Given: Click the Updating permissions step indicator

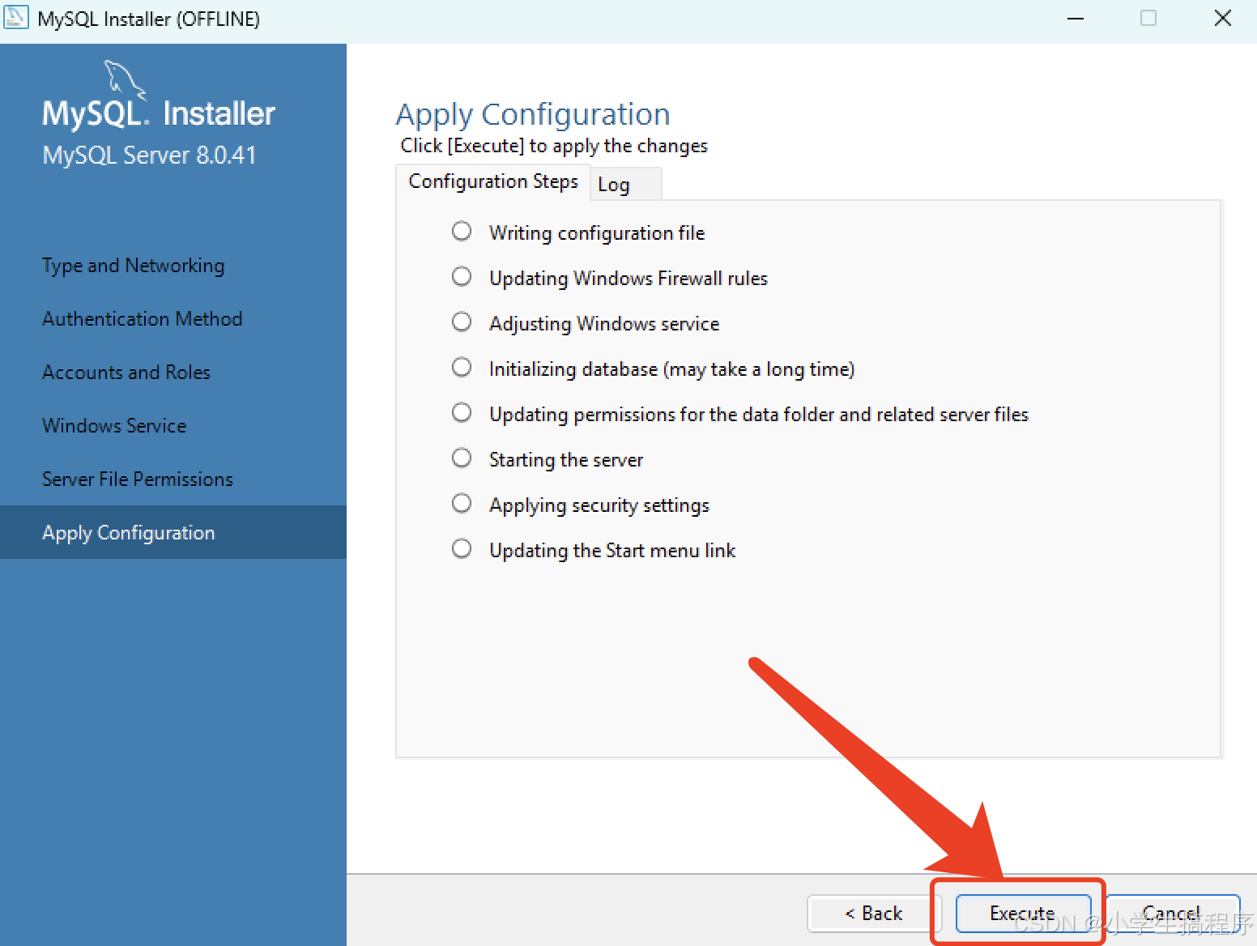Looking at the screenshot, I should click(462, 413).
